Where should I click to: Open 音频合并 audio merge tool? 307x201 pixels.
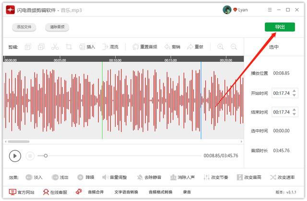coord(96,192)
